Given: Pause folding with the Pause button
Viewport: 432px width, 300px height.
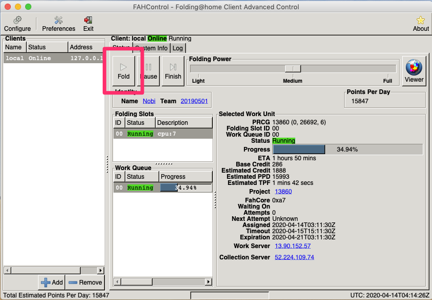Looking at the screenshot, I should 148,71.
